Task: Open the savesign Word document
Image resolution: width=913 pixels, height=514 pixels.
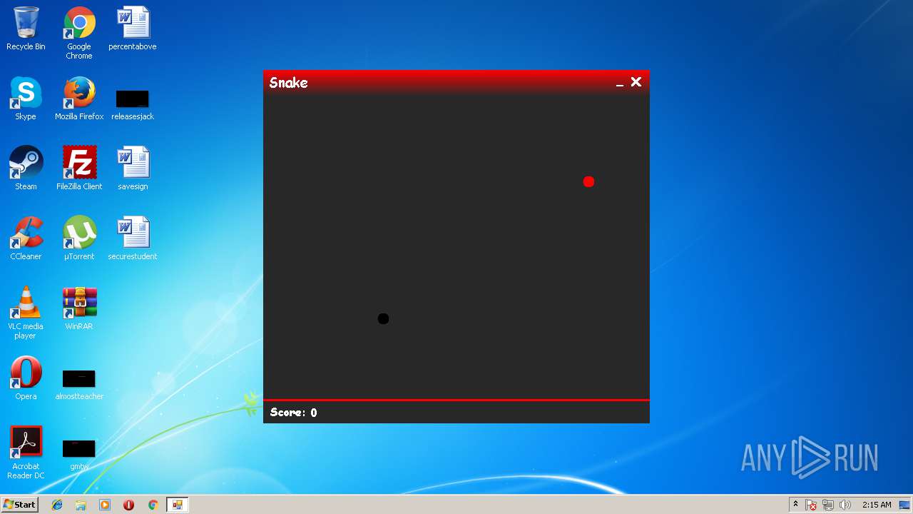Action: pos(133,169)
